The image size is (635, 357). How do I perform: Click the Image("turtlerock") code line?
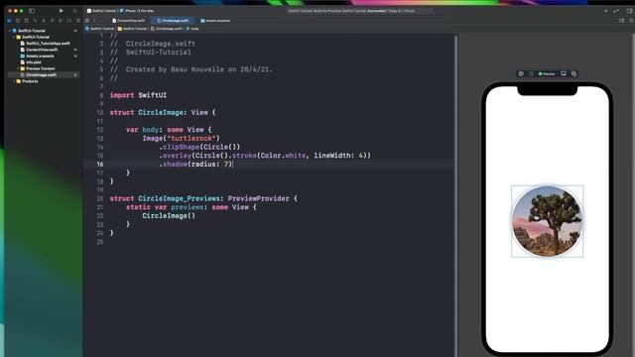point(181,138)
